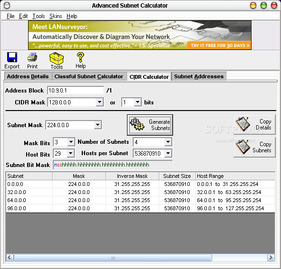Viewport: 281px width, 269px height.
Task: Open the Help menu
Action: click(x=72, y=16)
